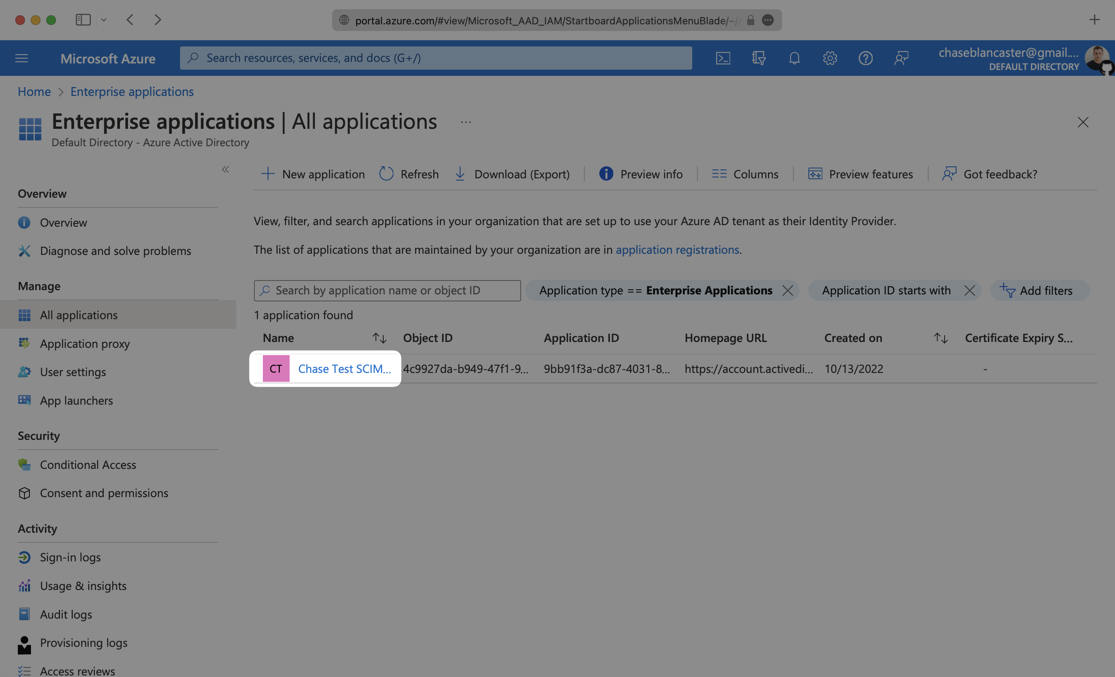The height and width of the screenshot is (677, 1115).
Task: Click the notifications bell icon
Action: [794, 58]
